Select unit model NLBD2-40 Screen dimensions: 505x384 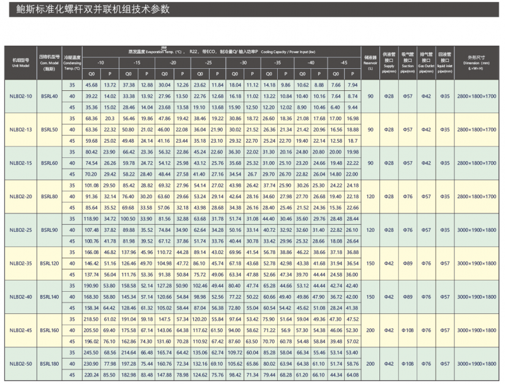[x=21, y=297]
